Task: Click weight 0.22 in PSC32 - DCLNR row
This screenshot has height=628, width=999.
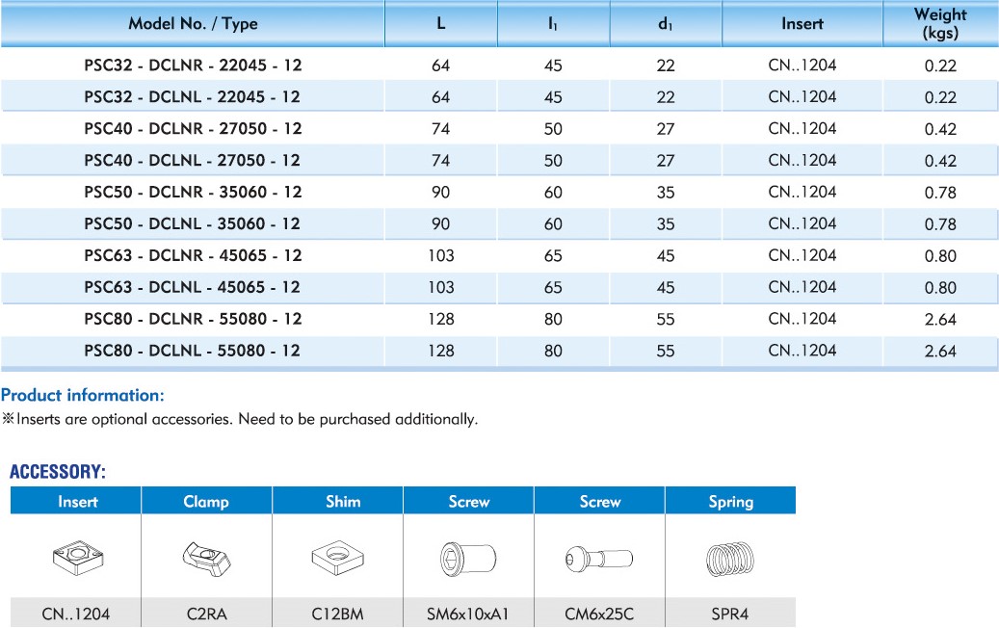Action: coord(940,65)
